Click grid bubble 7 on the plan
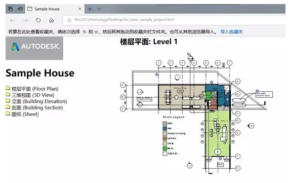The width and height of the screenshot is (289, 183). click(x=229, y=63)
